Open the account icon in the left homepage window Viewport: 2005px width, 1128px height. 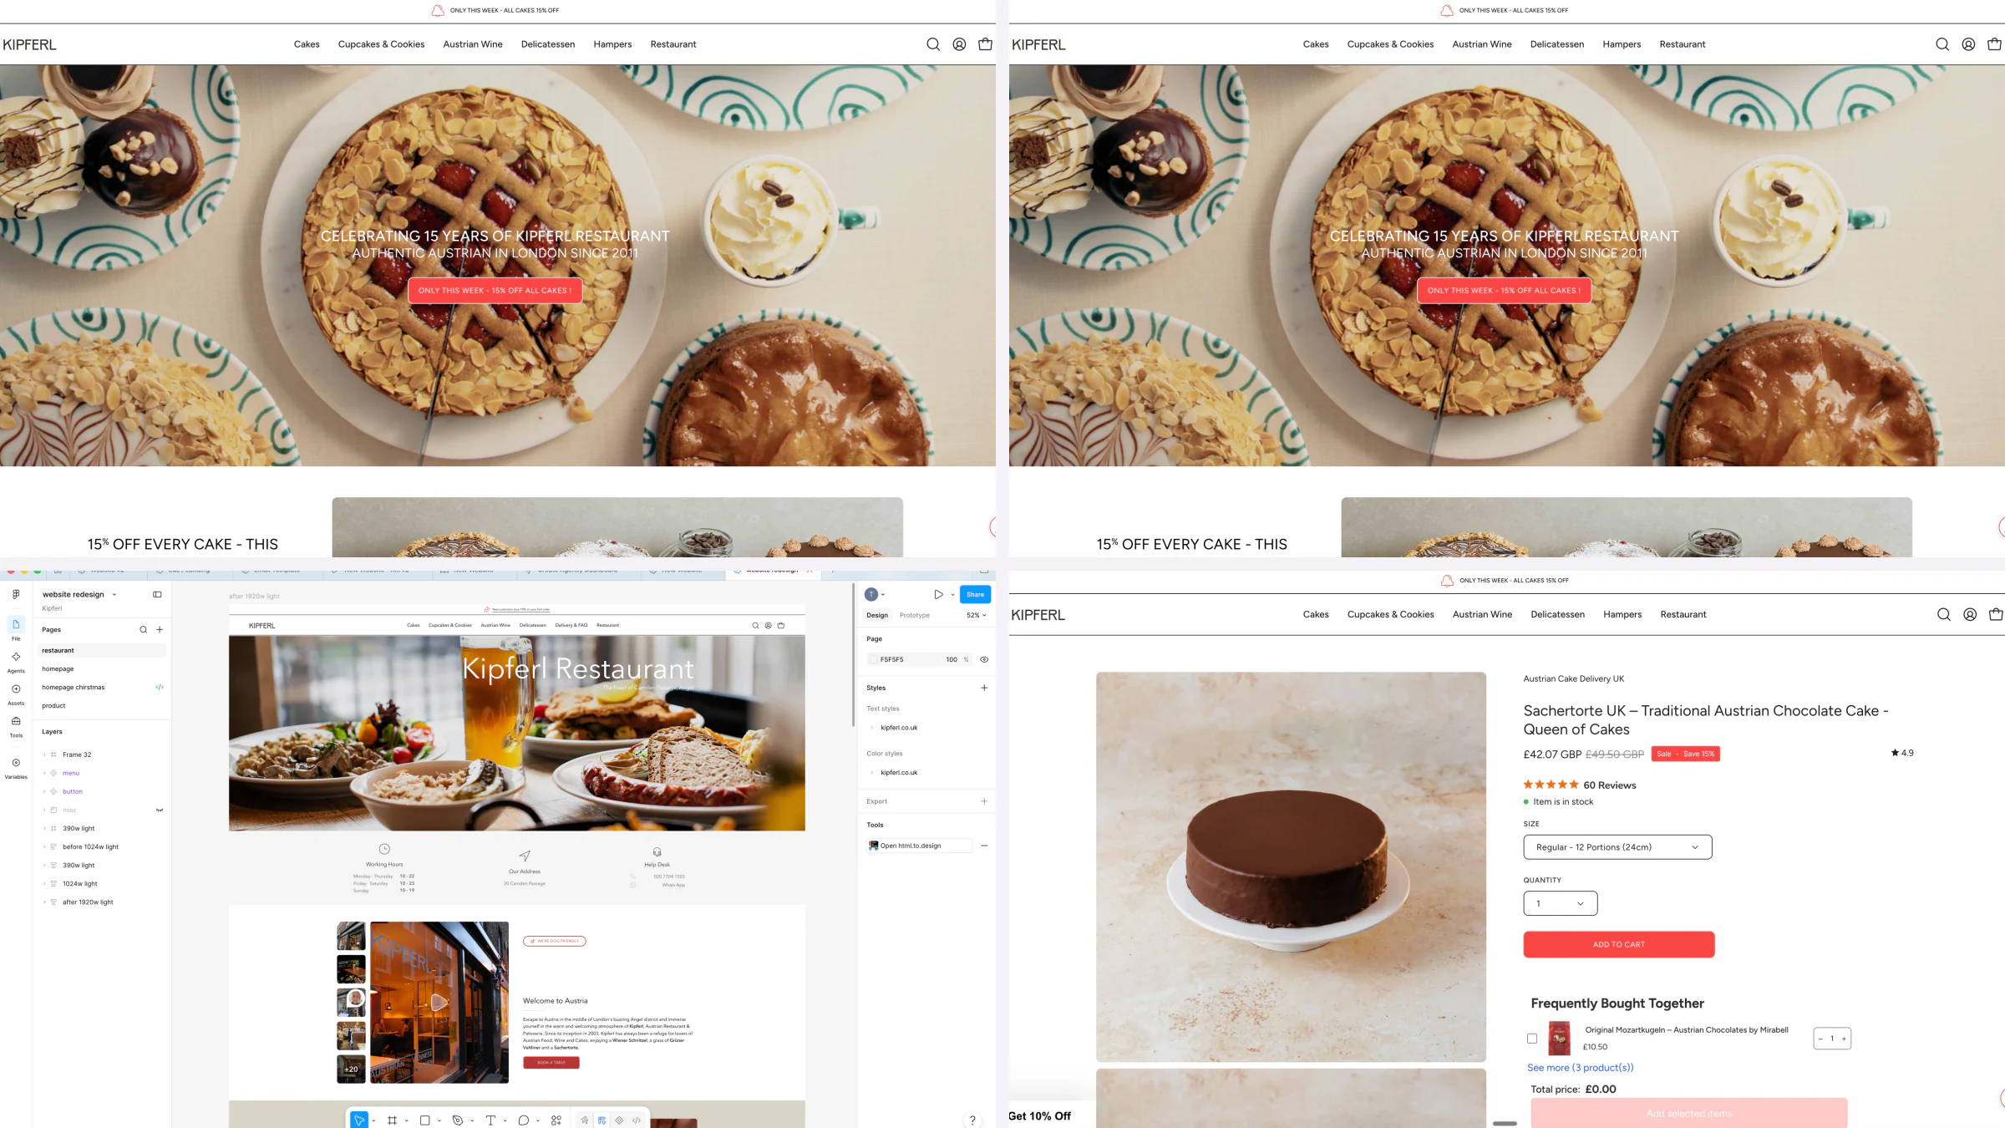tap(959, 44)
